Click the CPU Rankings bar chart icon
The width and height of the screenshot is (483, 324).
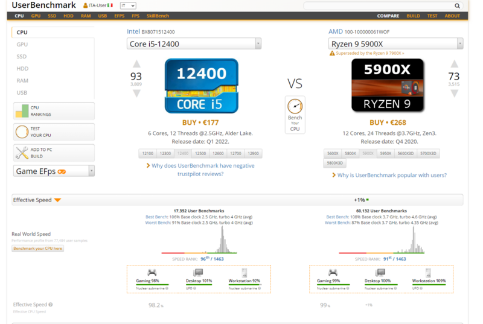click(22, 111)
